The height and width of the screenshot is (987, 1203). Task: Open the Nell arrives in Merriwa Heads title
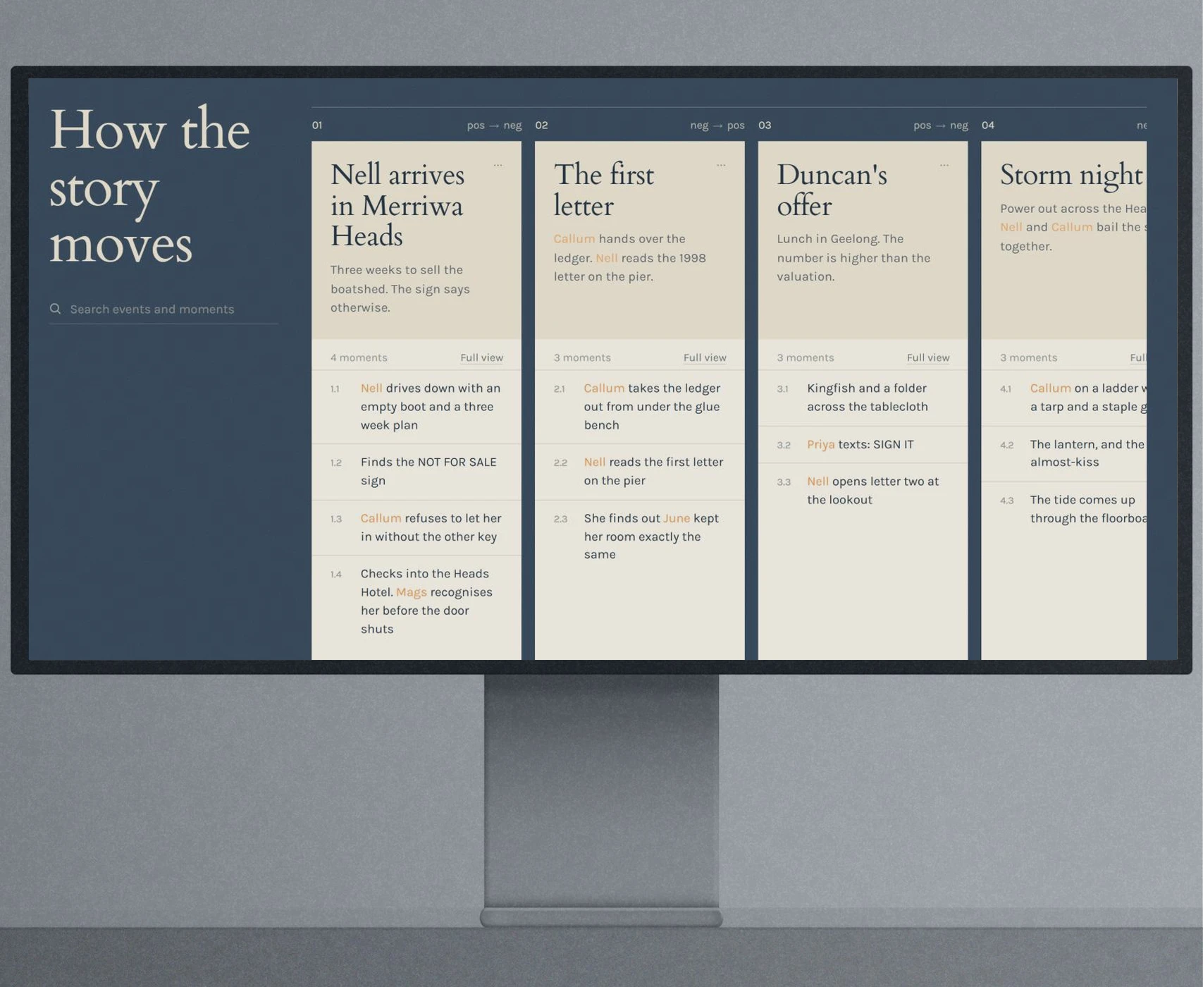point(397,205)
